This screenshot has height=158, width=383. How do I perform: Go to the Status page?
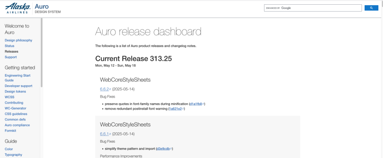click(x=9, y=46)
